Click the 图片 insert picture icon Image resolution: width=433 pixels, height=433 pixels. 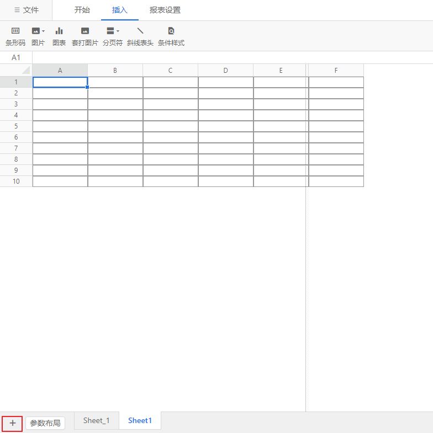pos(36,31)
